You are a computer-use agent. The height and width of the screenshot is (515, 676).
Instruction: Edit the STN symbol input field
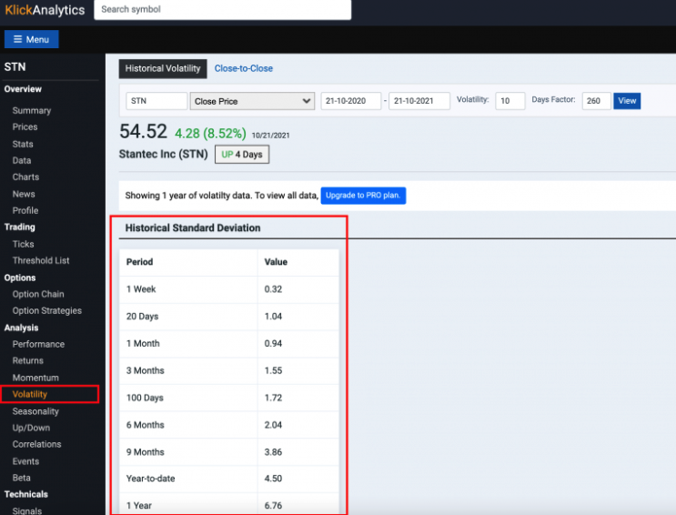click(156, 101)
